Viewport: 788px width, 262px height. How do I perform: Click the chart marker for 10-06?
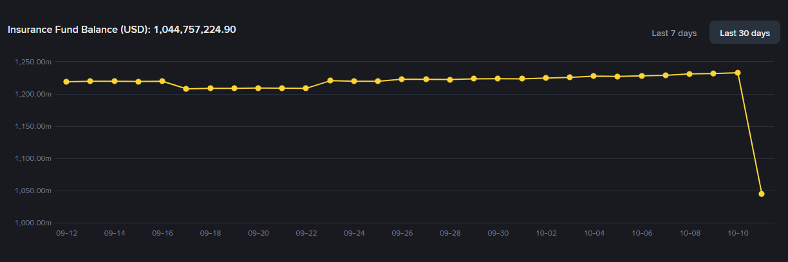click(x=642, y=76)
